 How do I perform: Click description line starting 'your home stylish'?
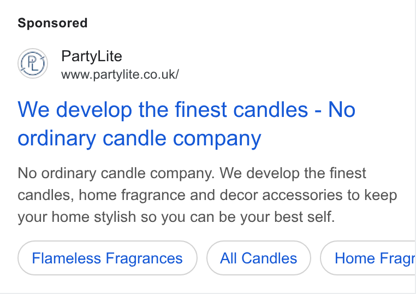click(176, 217)
